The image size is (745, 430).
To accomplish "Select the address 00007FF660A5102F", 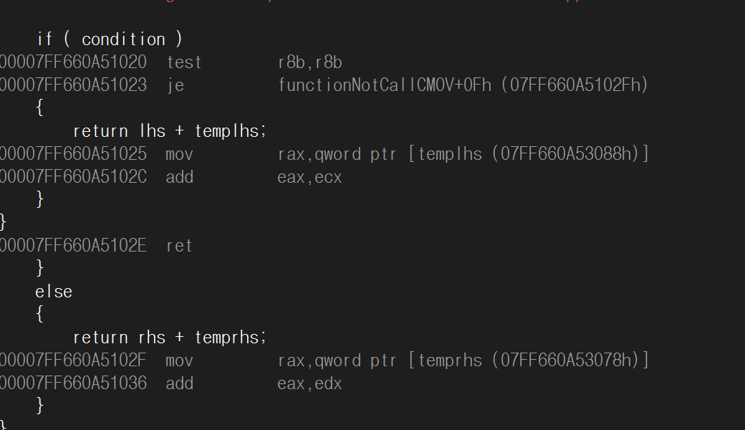I will pyautogui.click(x=73, y=360).
